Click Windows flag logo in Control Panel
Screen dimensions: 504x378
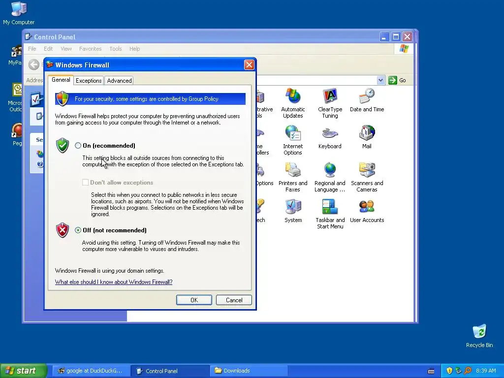pos(404,49)
